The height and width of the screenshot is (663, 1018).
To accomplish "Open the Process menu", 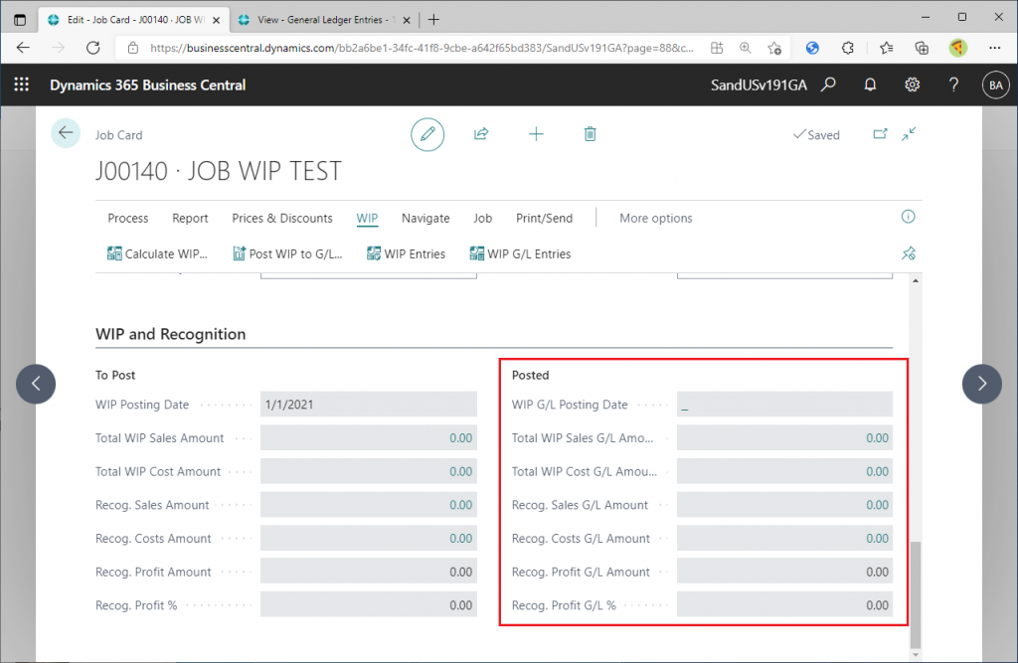I will click(x=128, y=219).
